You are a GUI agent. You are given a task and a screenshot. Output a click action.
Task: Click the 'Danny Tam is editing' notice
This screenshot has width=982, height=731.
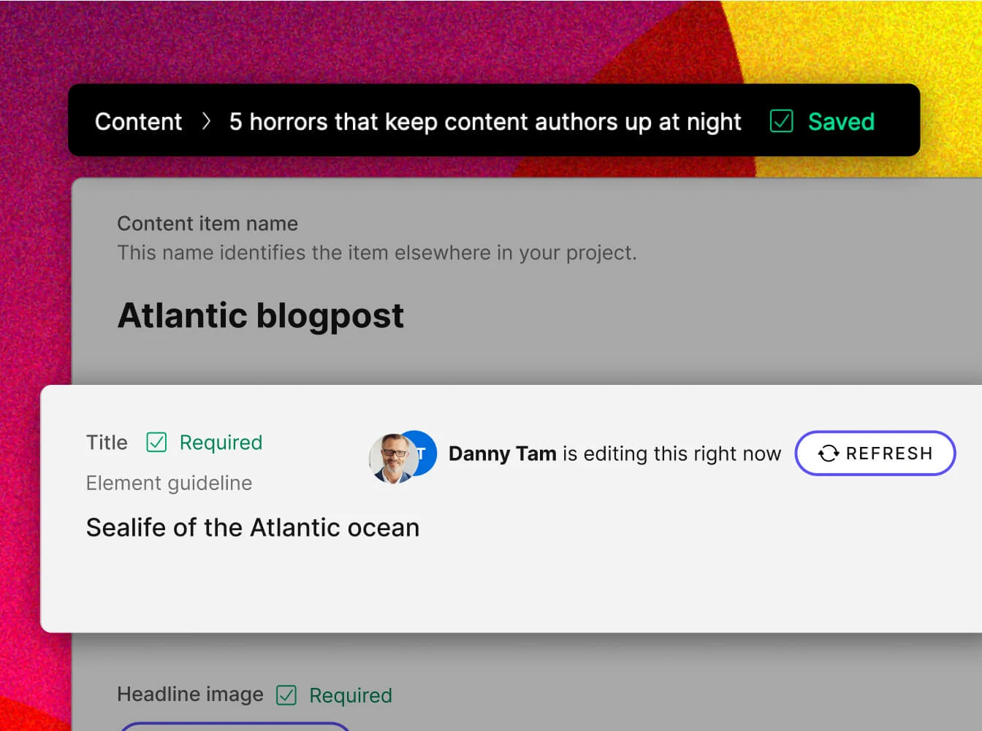click(614, 453)
